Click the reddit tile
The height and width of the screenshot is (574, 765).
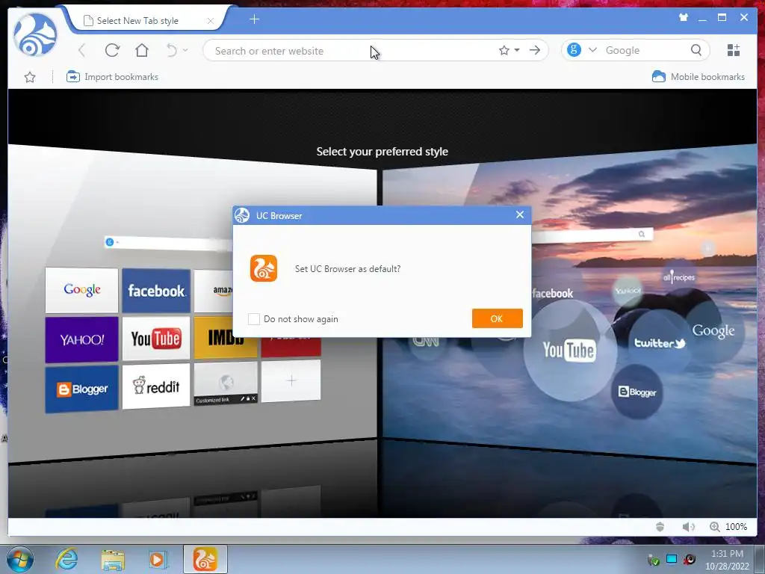(x=156, y=386)
